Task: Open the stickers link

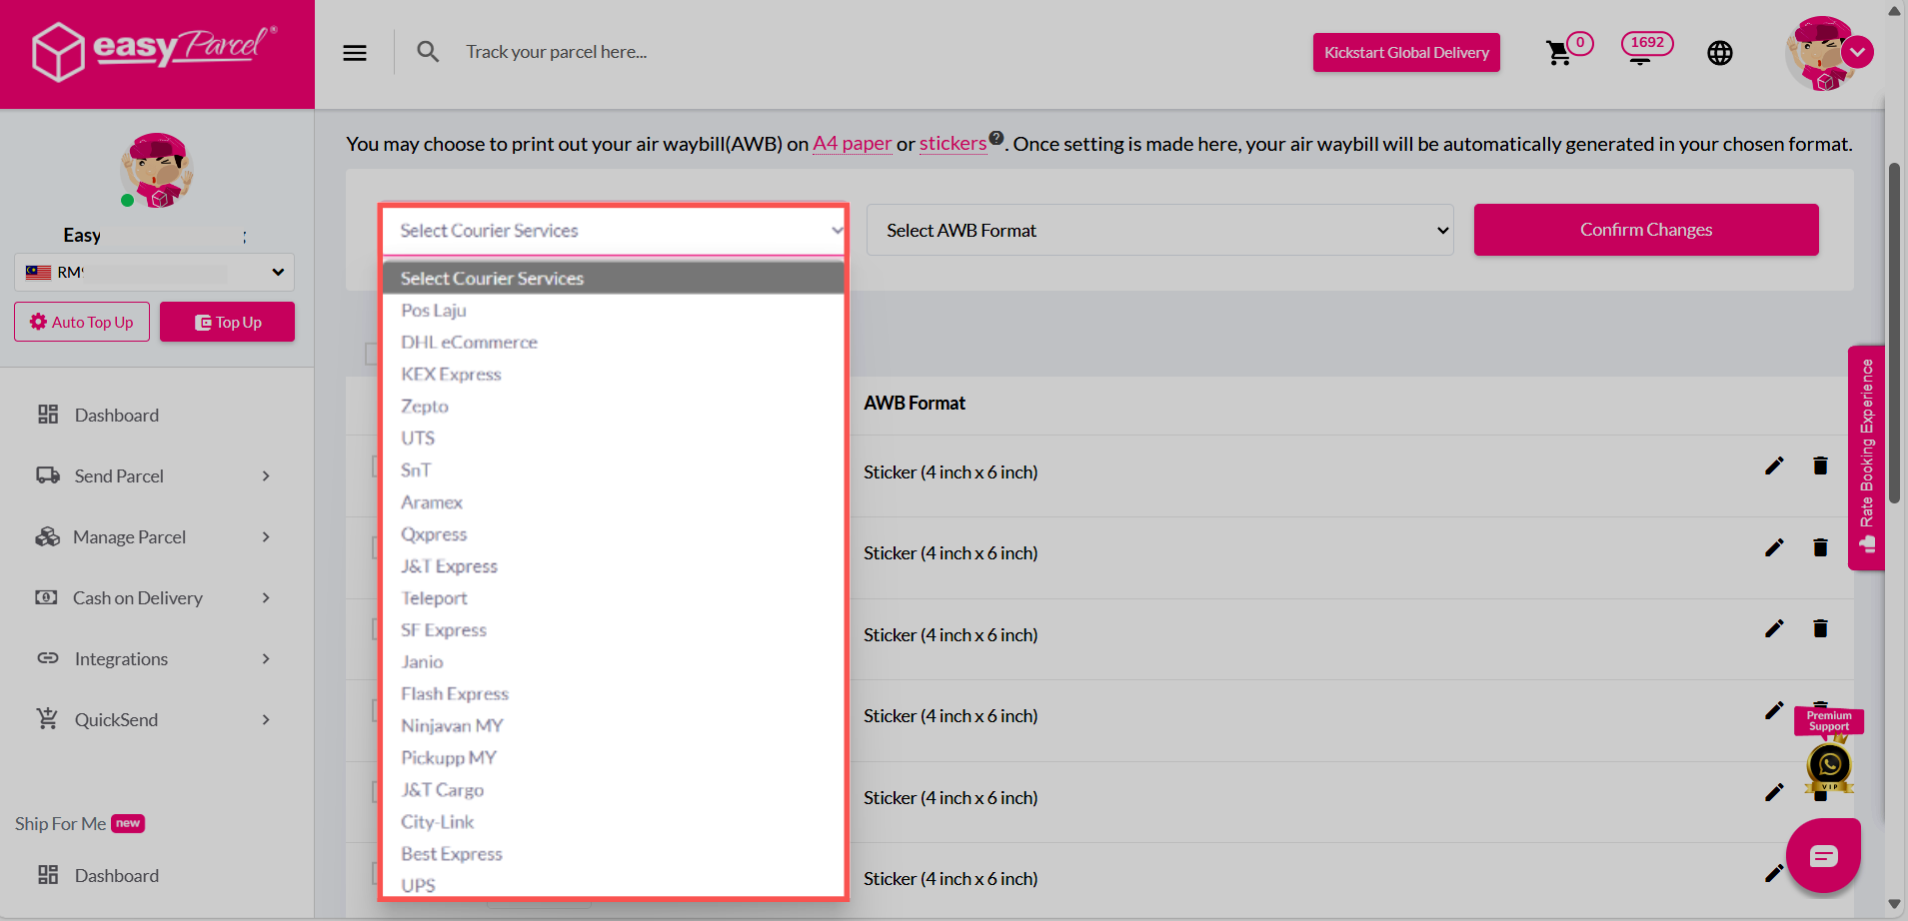Action: click(x=953, y=144)
